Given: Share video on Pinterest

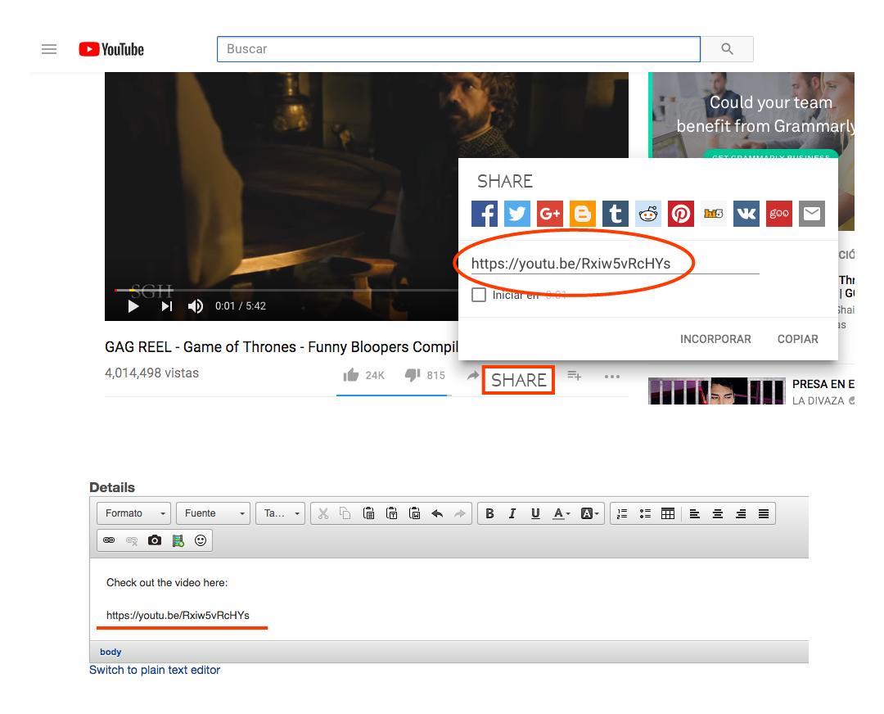Looking at the screenshot, I should point(680,214).
